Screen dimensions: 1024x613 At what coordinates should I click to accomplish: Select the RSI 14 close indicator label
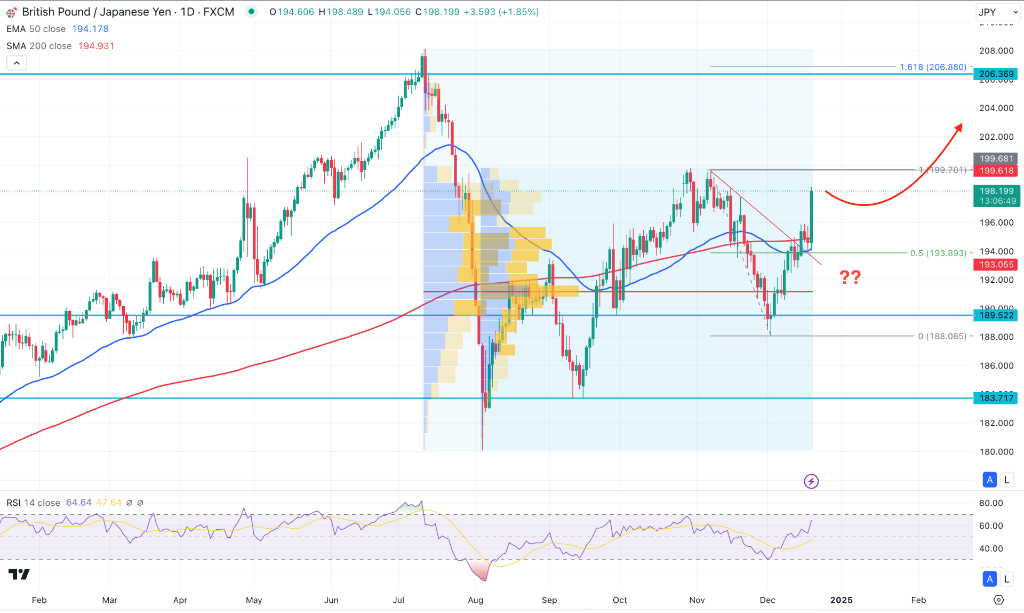pos(33,503)
